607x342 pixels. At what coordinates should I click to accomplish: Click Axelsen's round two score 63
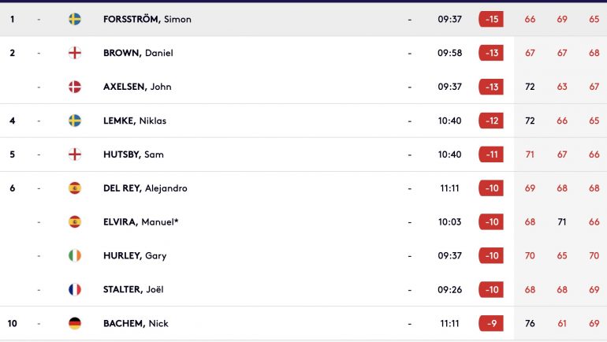point(562,87)
